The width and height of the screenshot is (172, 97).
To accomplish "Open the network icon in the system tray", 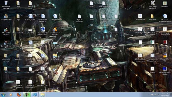I will click(155, 95).
